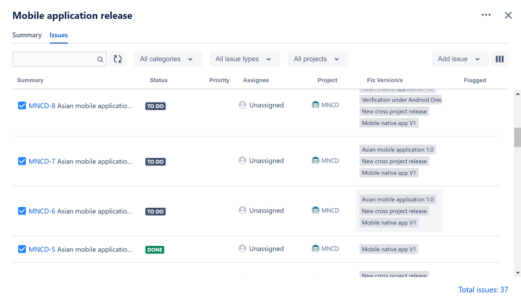Click the MNCD-6 summary text Asian mobile applicatio...
The image size is (521, 303).
[94, 211]
